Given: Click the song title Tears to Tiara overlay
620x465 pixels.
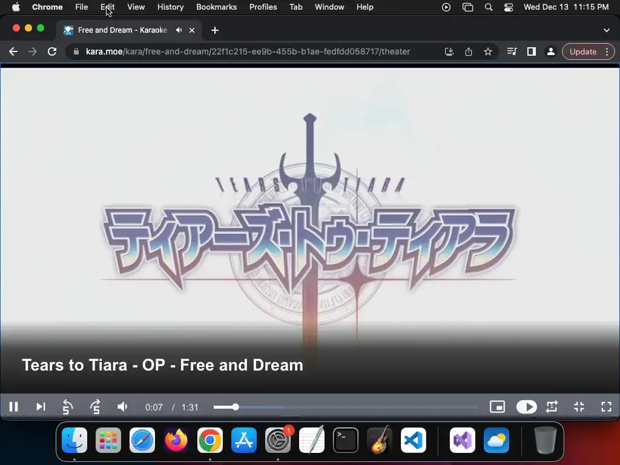Looking at the screenshot, I should [x=162, y=365].
